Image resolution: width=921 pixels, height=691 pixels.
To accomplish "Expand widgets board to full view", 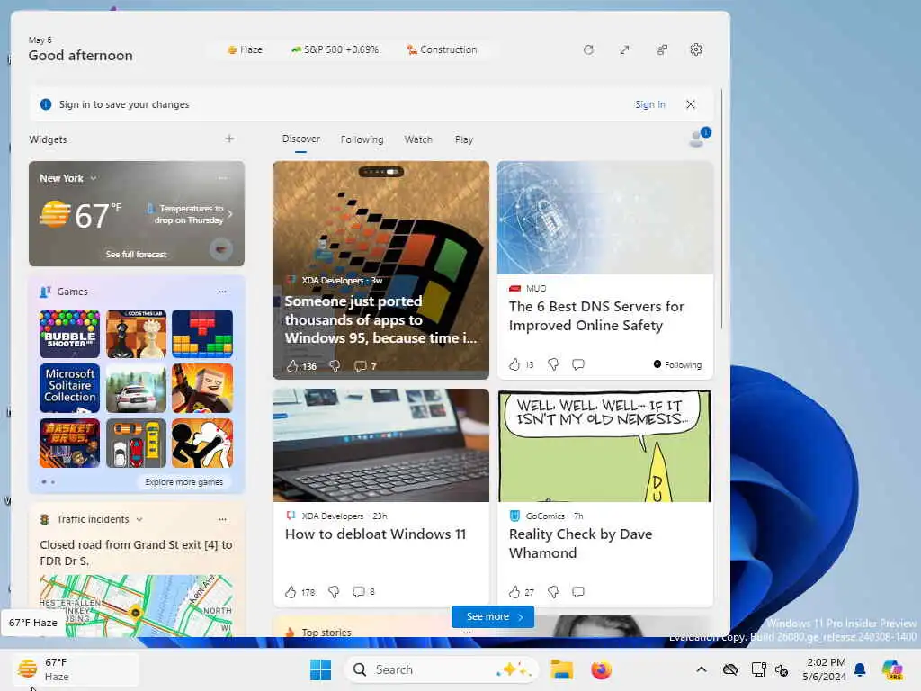I will 624,50.
